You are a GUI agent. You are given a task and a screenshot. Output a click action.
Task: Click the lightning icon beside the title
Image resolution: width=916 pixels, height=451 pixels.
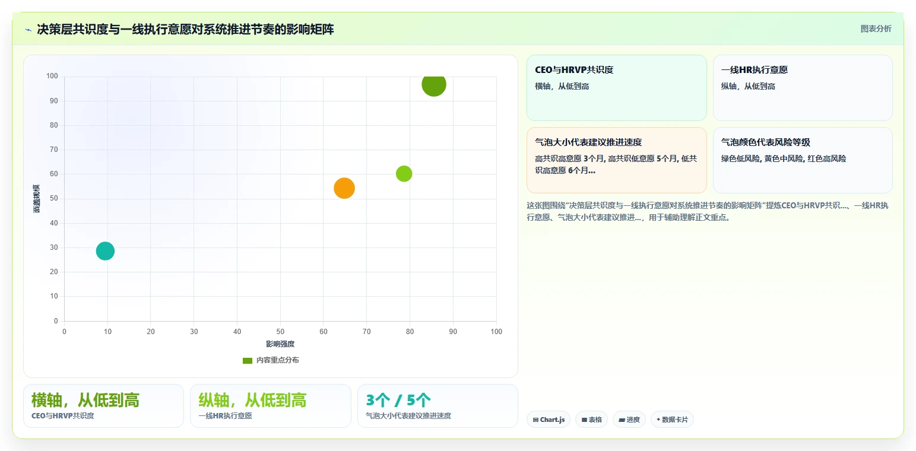click(28, 29)
